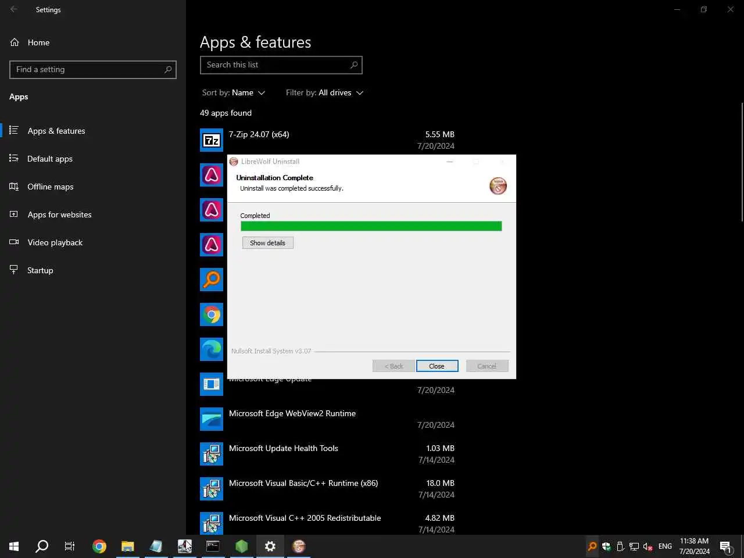Image resolution: width=744 pixels, height=558 pixels.
Task: Select Microsoft Edge WebView2 Runtime entry
Action: [328, 419]
